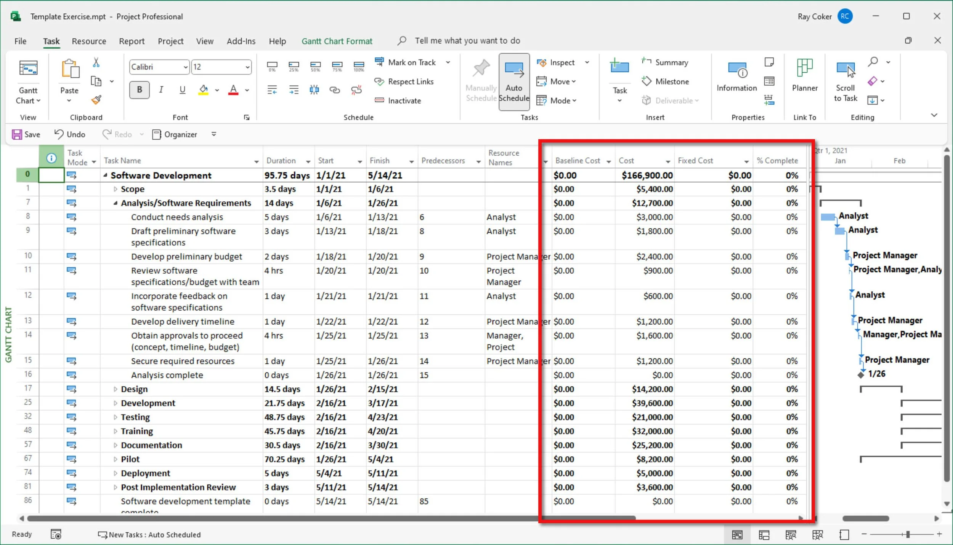Mark task 100% complete
The height and width of the screenshot is (545, 953).
pyautogui.click(x=359, y=66)
